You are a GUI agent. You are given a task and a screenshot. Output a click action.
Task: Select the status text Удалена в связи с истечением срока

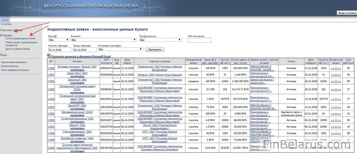291,114
